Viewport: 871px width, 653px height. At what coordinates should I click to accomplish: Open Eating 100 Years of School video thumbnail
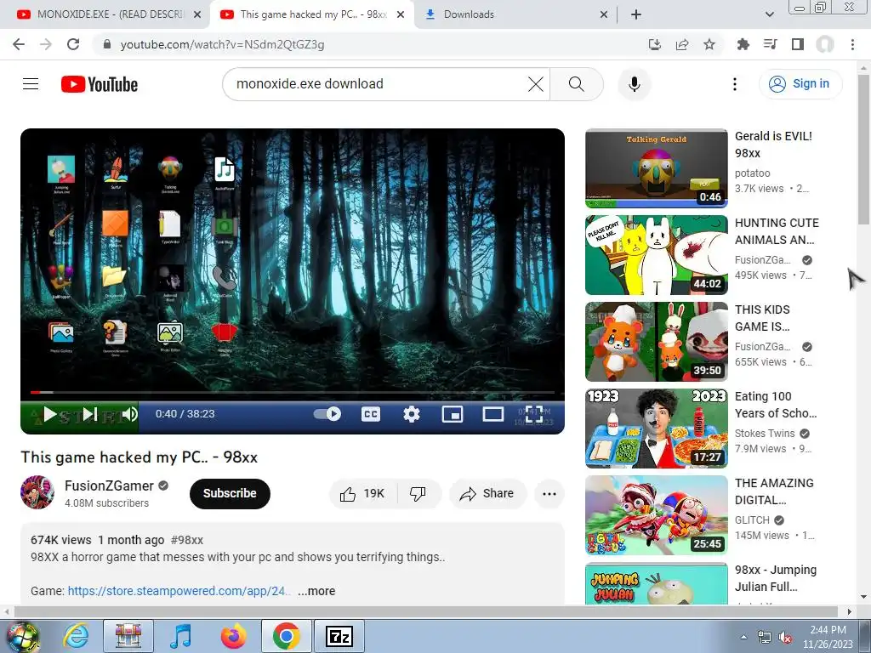(x=657, y=429)
